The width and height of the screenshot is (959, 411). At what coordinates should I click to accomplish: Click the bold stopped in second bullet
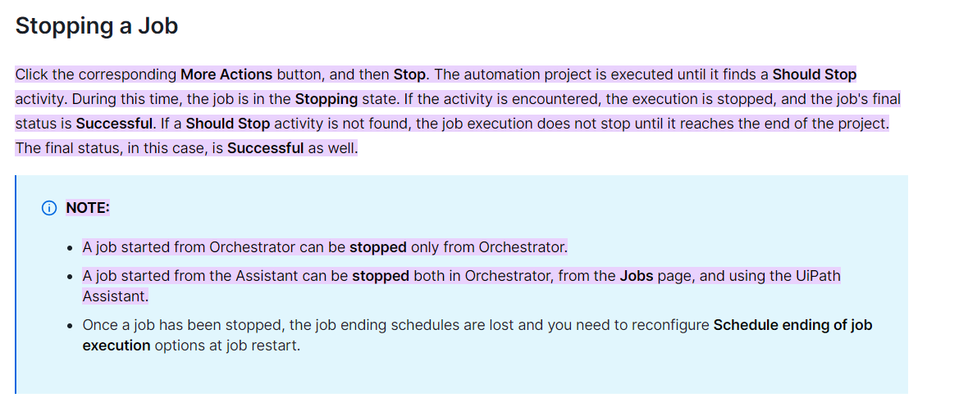coord(381,275)
